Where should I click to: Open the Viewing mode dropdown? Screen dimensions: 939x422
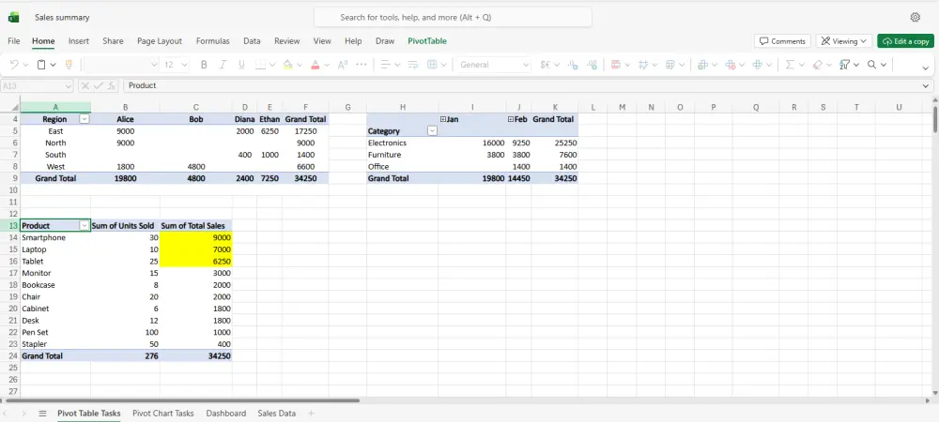844,41
